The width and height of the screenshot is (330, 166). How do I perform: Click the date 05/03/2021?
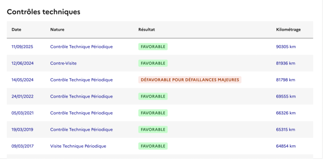click(x=22, y=113)
